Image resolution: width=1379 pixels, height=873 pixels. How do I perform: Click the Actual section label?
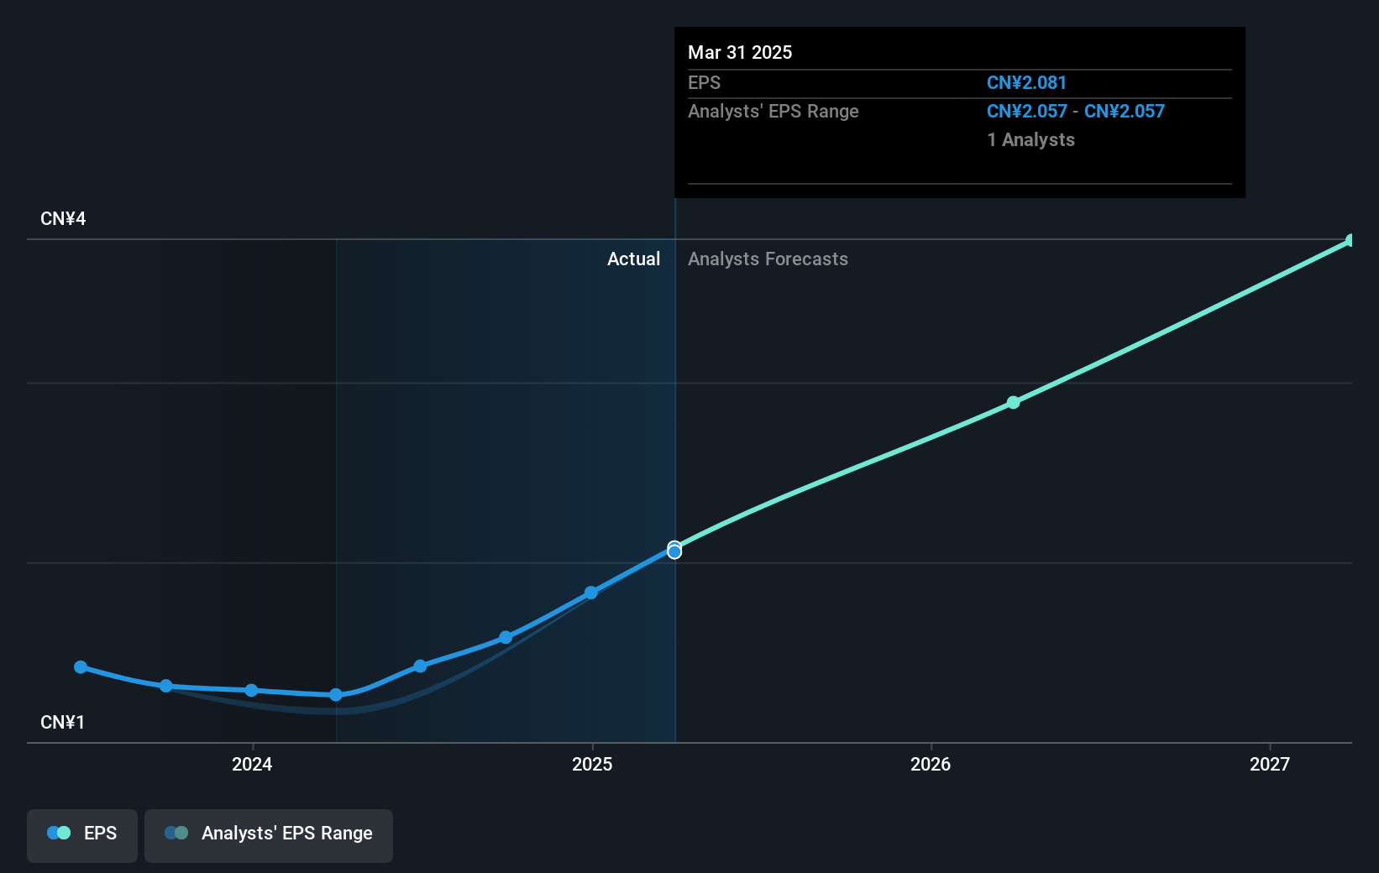coord(634,259)
